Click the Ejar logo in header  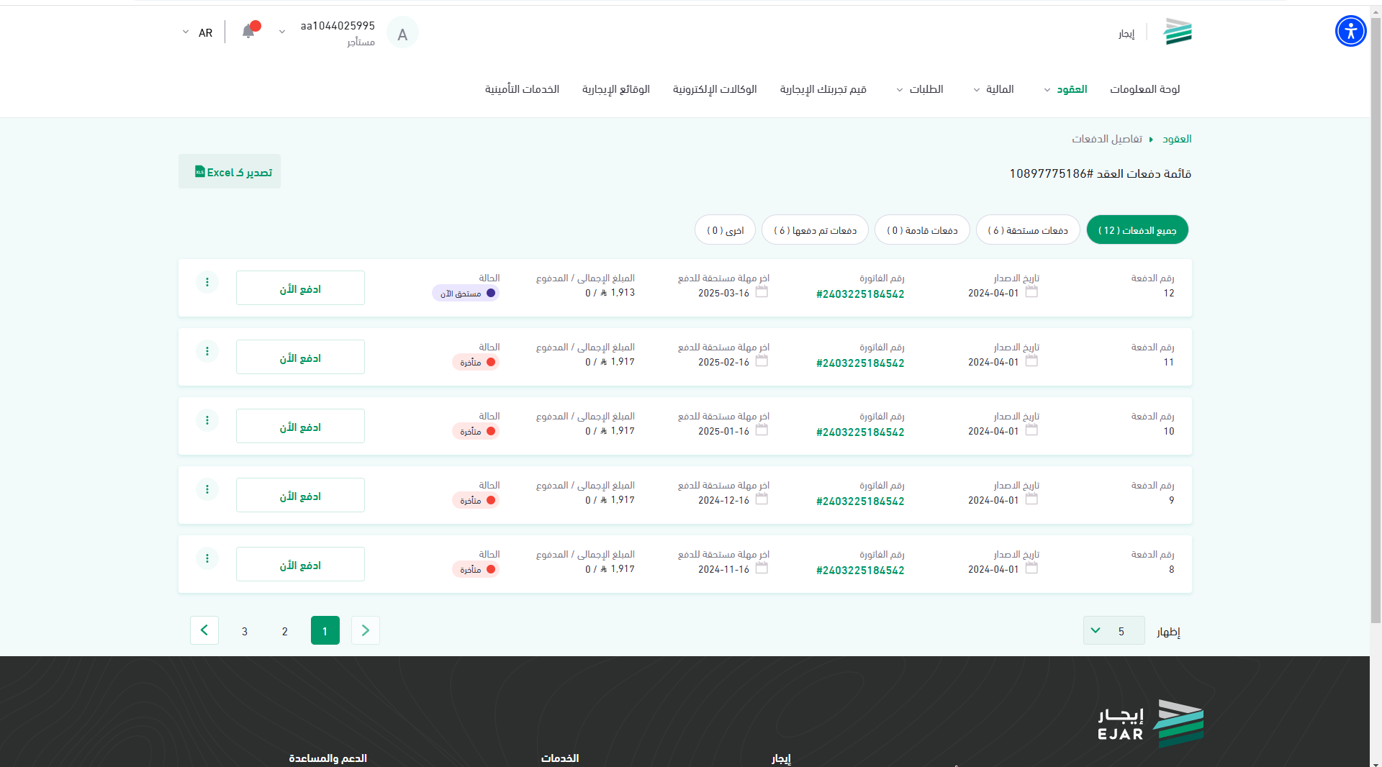point(1177,32)
